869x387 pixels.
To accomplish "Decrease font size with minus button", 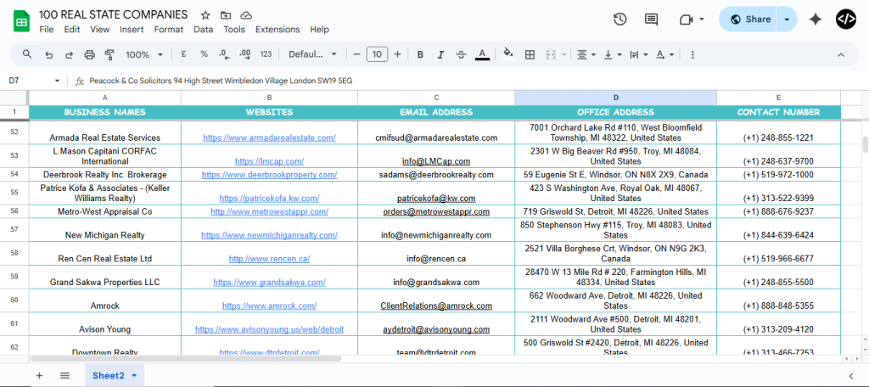I will pos(357,54).
